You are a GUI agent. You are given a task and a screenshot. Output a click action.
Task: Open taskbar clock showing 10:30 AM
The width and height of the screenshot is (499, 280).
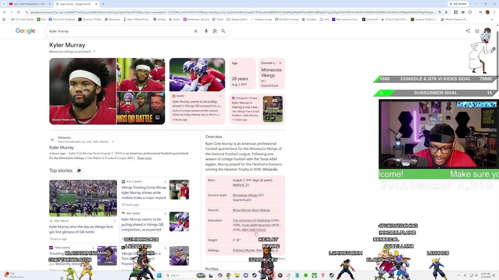(x=487, y=275)
